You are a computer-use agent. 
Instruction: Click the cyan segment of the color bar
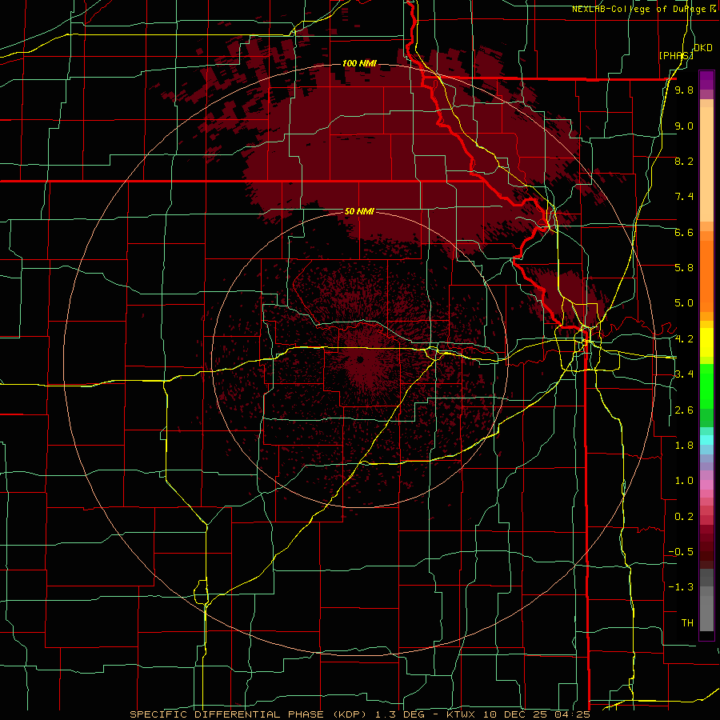coord(706,440)
